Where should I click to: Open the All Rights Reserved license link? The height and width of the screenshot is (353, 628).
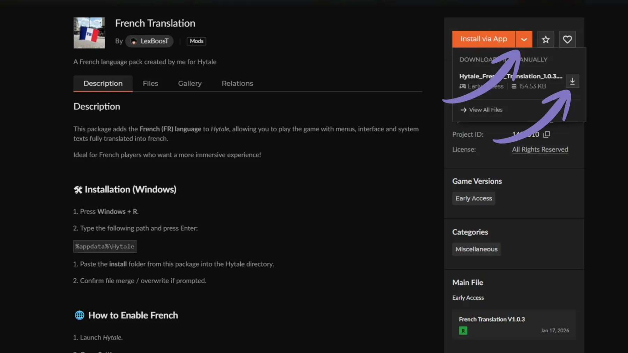(540, 149)
